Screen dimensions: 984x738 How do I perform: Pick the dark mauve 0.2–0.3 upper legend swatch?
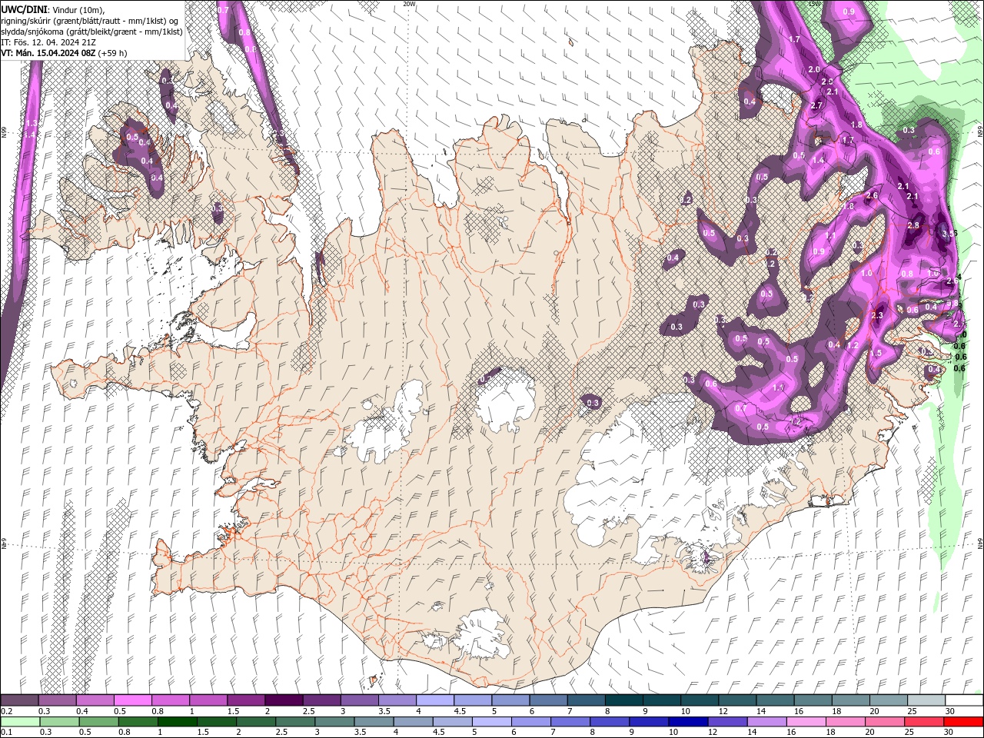click(20, 700)
